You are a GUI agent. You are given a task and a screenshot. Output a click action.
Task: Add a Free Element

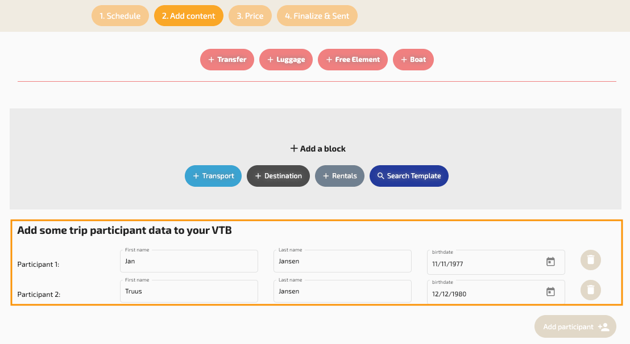[x=353, y=60]
